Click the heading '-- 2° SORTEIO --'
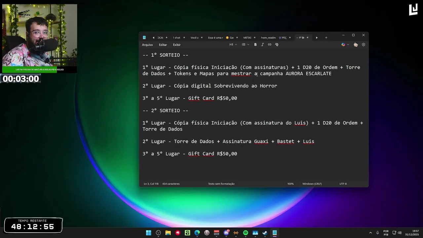The height and width of the screenshot is (238, 423). pyautogui.click(x=165, y=110)
